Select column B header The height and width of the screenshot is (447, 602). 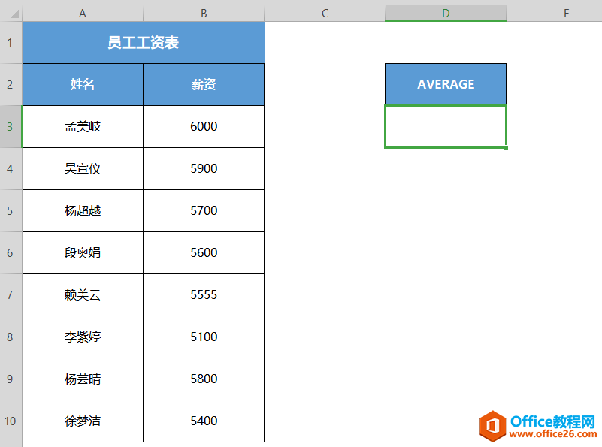[203, 13]
